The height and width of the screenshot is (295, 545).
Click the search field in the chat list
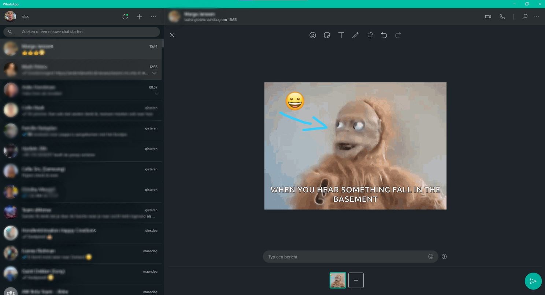pyautogui.click(x=82, y=31)
